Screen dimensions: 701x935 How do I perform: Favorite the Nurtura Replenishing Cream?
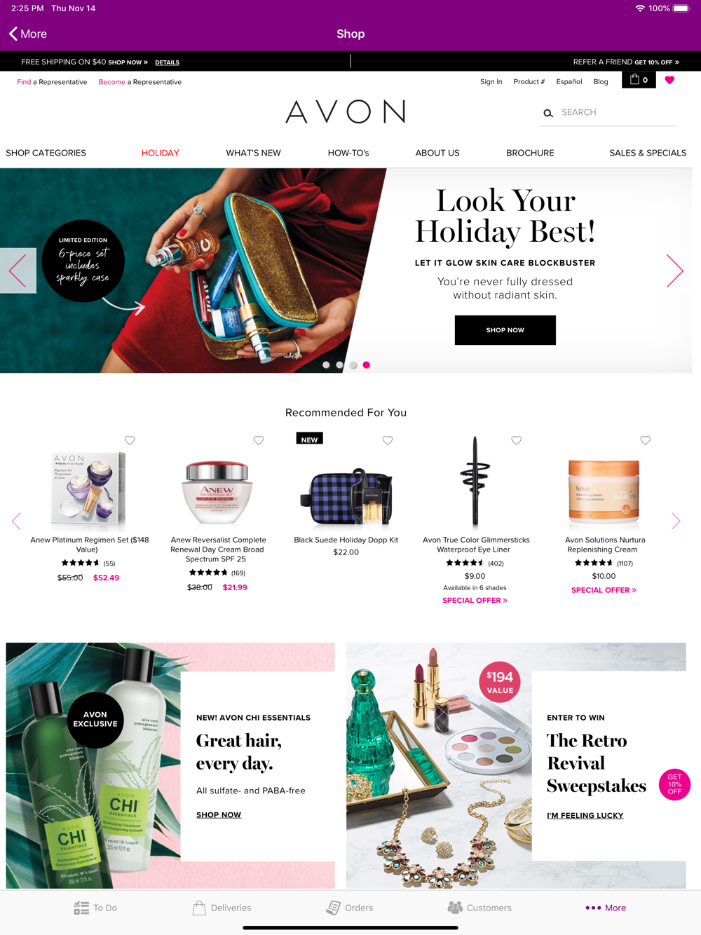pyautogui.click(x=646, y=440)
